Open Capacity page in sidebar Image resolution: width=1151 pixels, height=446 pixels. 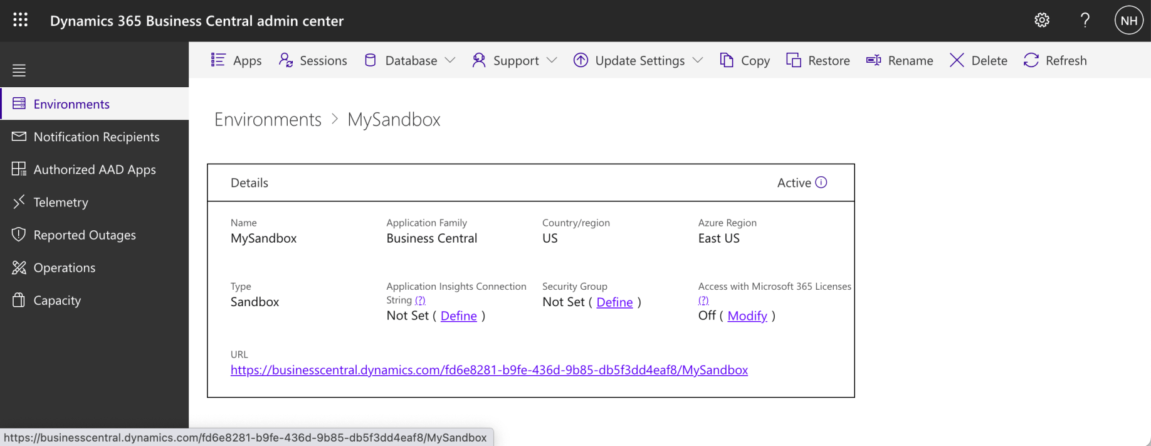tap(57, 300)
